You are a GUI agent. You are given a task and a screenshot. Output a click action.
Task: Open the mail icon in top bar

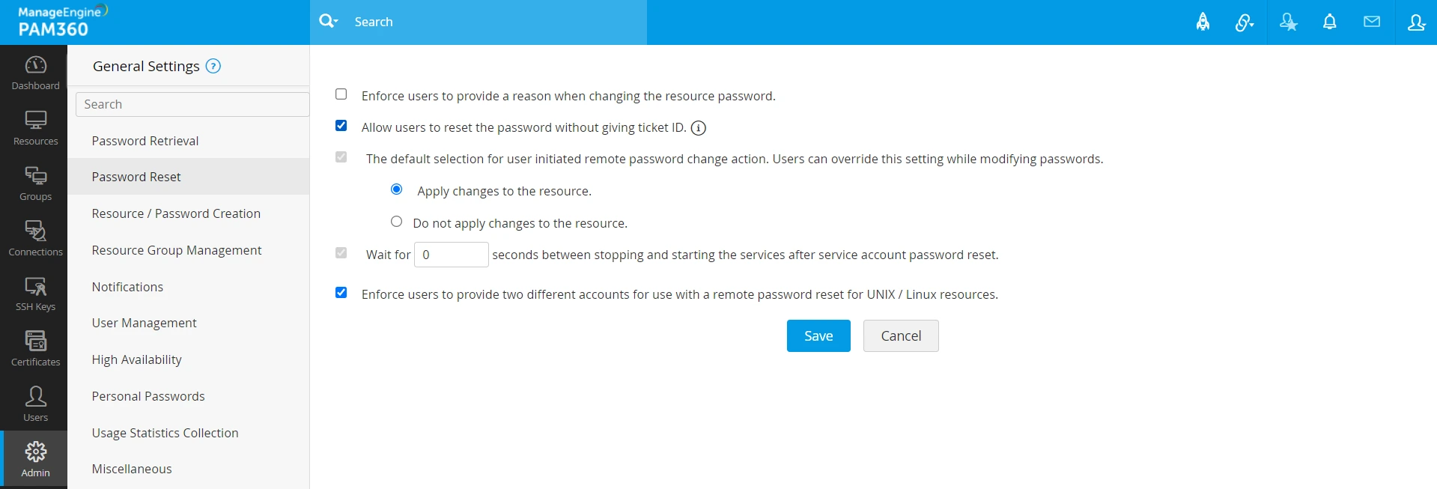tap(1372, 22)
